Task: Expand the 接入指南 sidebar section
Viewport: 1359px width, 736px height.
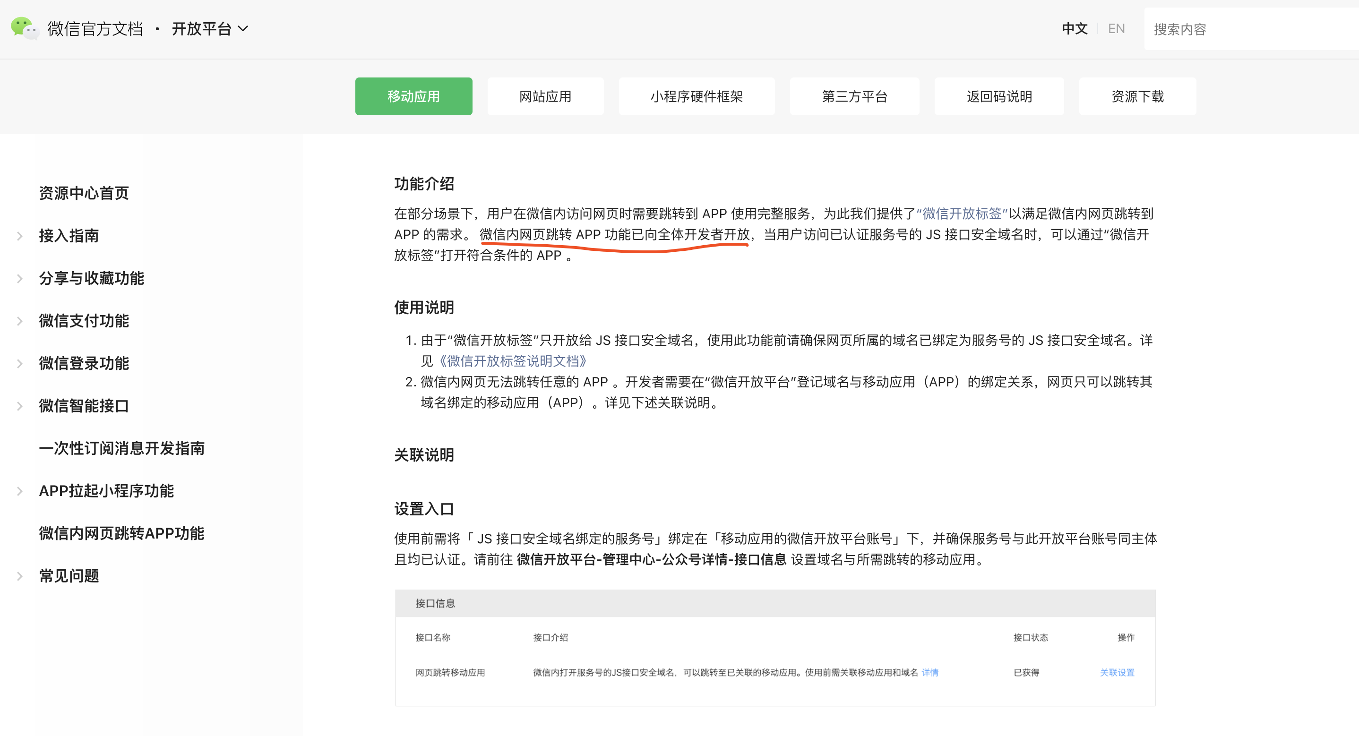Action: point(19,236)
